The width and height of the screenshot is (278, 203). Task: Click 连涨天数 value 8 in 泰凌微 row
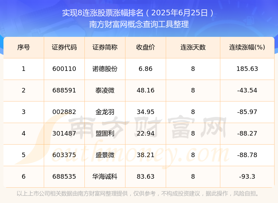[193, 90]
